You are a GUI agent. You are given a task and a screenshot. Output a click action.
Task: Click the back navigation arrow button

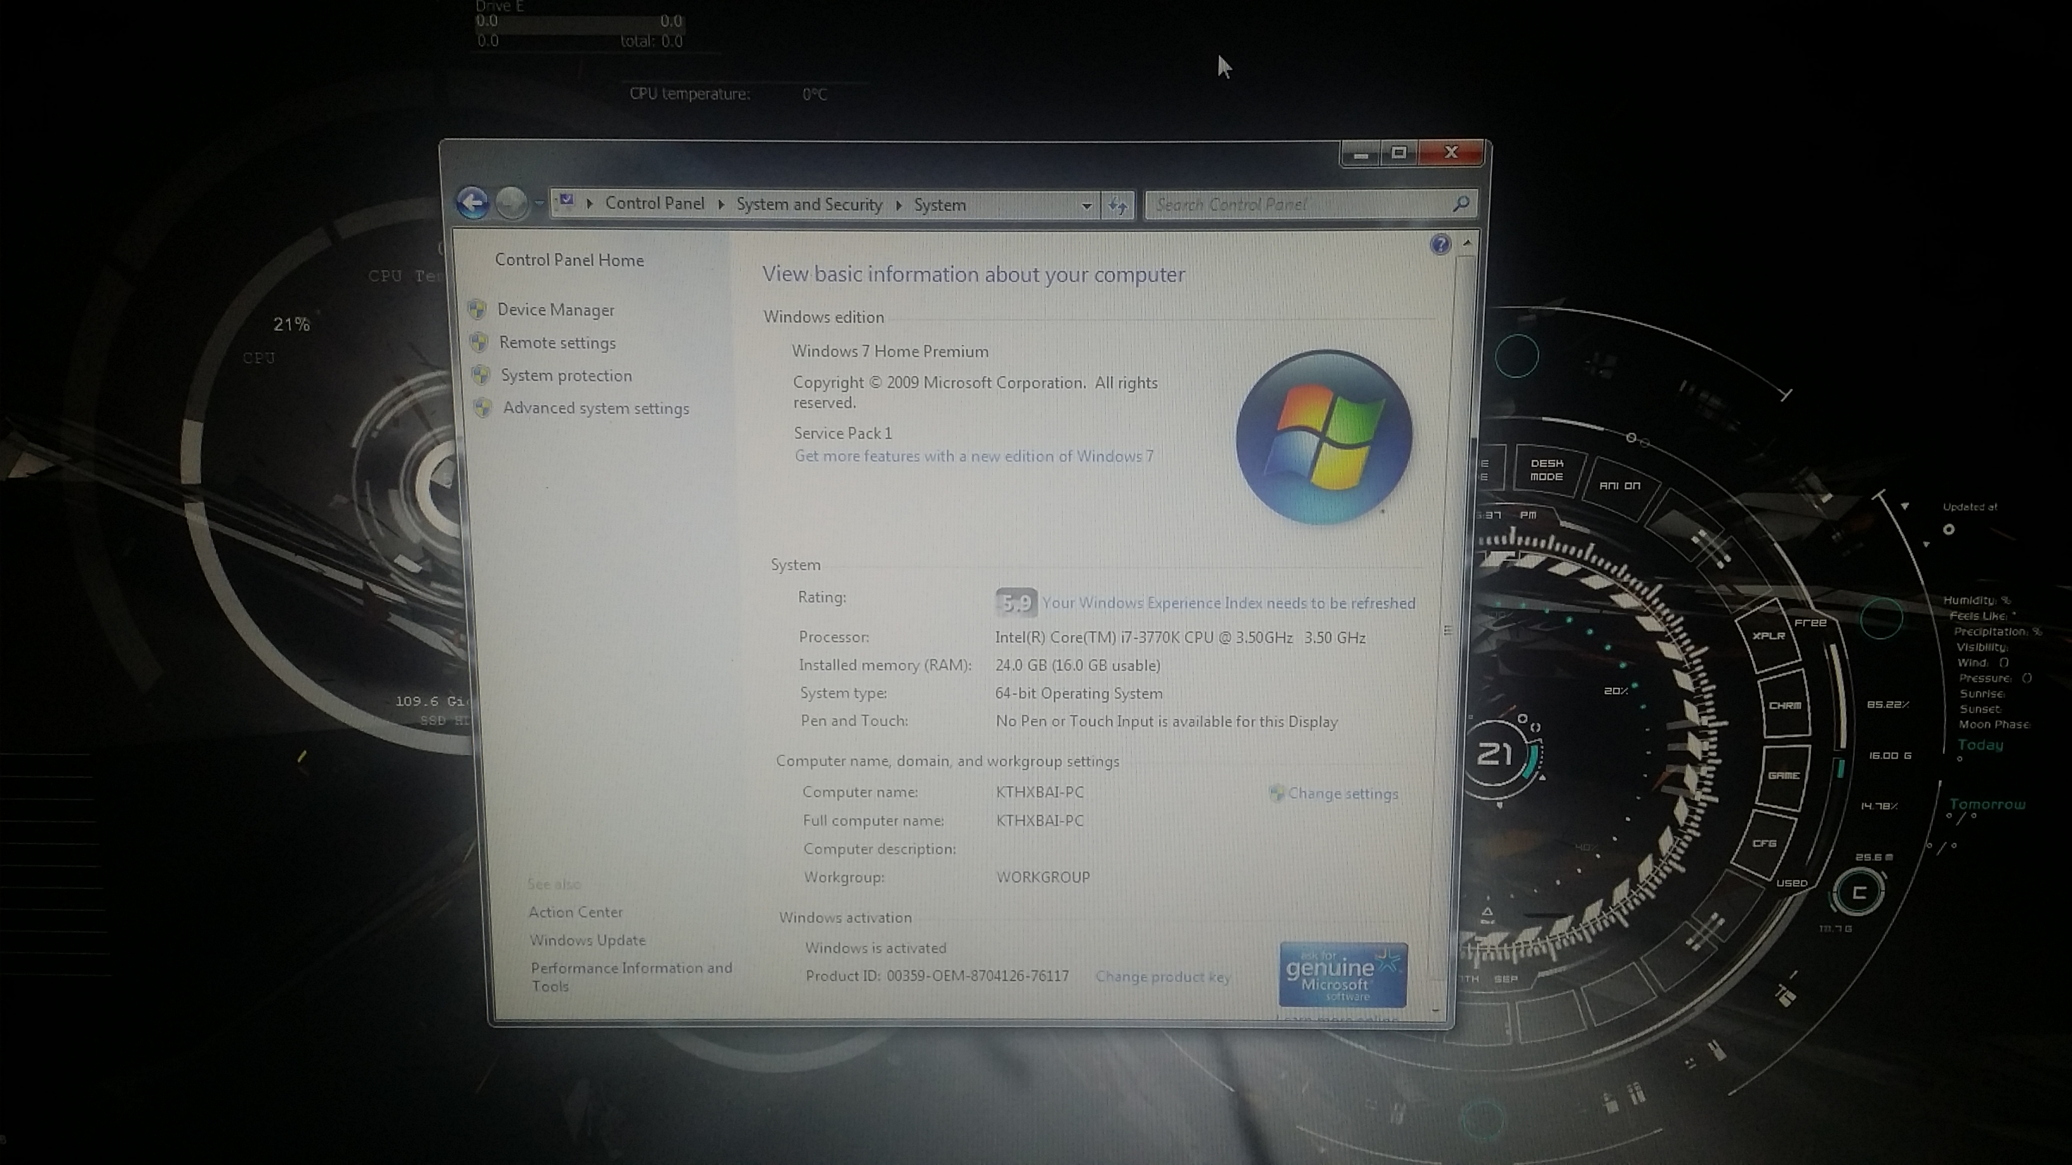472,202
